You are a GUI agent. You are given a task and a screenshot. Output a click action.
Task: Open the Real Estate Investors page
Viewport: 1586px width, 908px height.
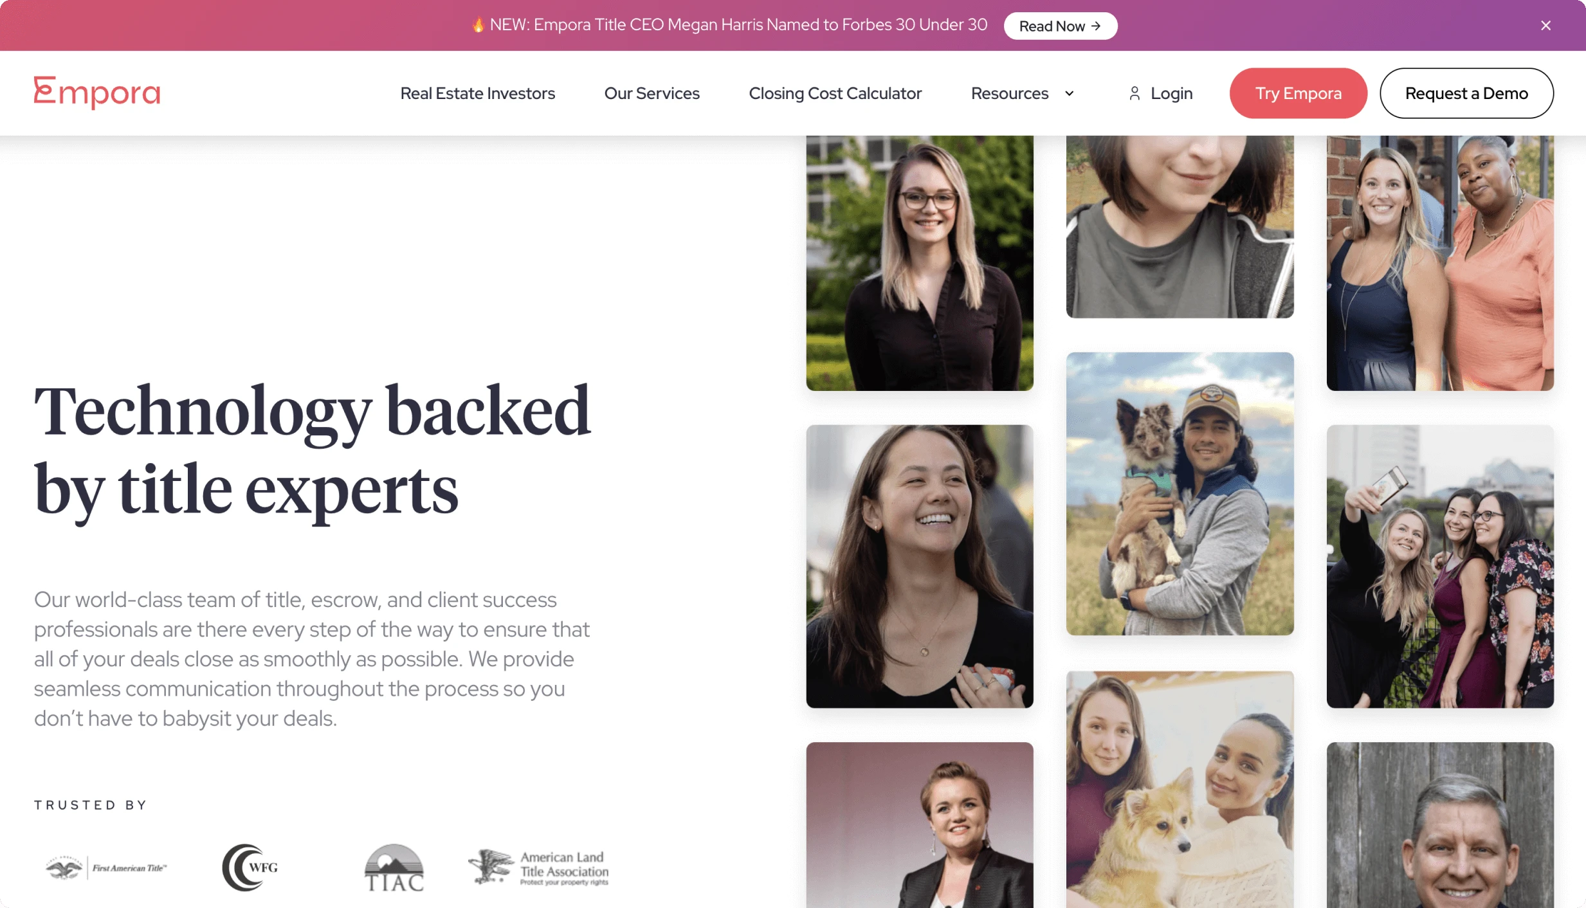(477, 94)
